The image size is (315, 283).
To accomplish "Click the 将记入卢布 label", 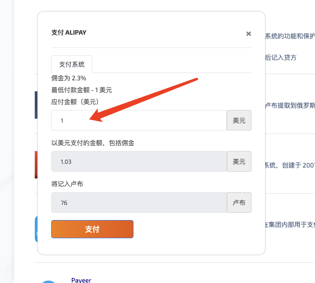I will pyautogui.click(x=67, y=184).
